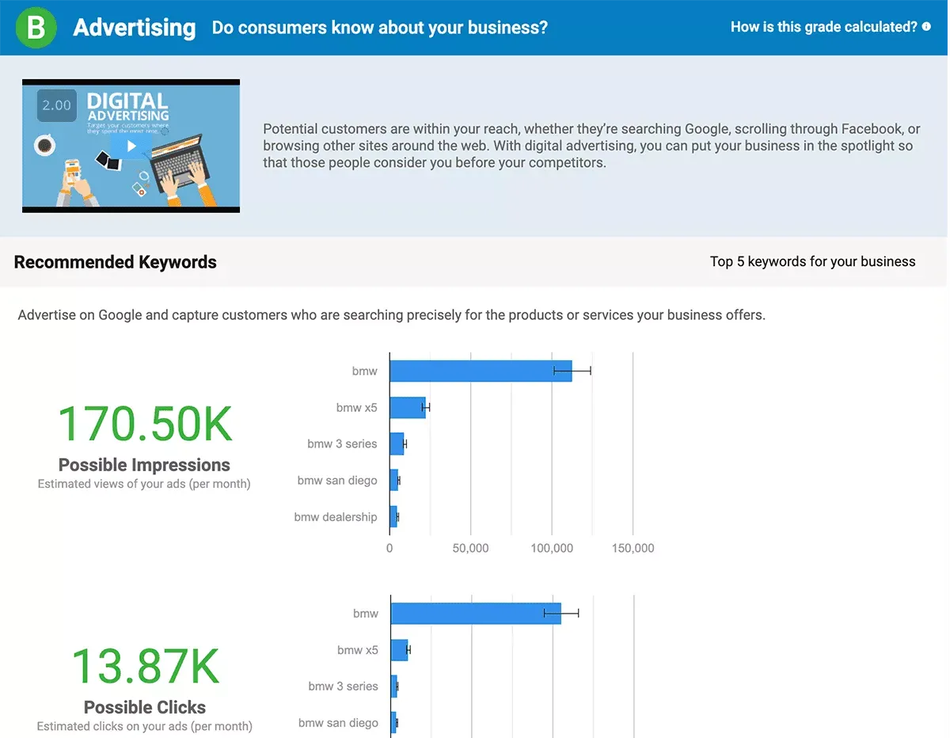Click the bmw bar in impressions chart
Viewport: 950px width, 738px height.
[x=481, y=371]
